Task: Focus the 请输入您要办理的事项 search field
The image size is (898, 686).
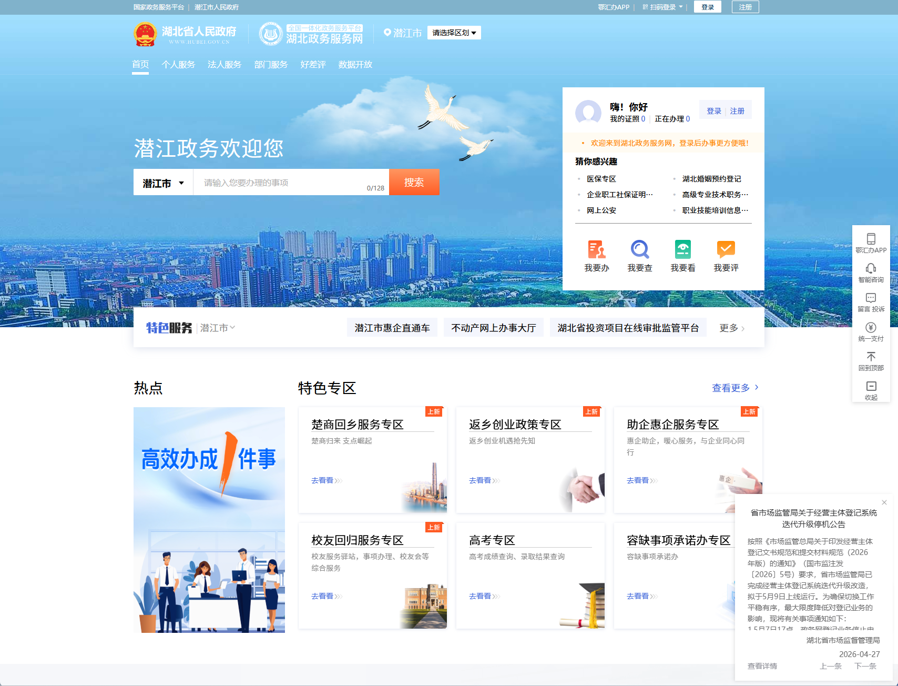Action: [291, 183]
